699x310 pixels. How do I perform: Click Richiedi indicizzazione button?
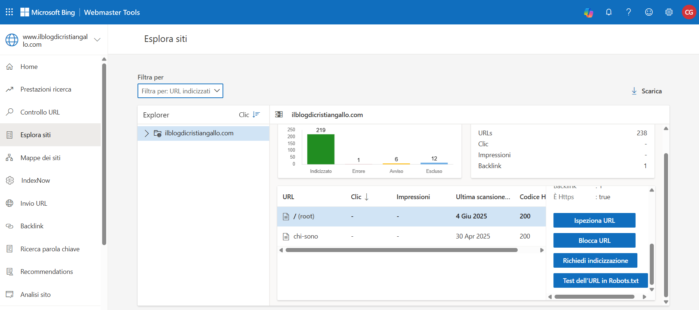[x=595, y=260]
